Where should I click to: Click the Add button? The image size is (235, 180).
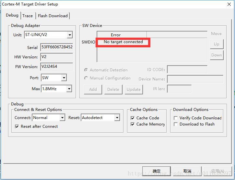(x=93, y=90)
